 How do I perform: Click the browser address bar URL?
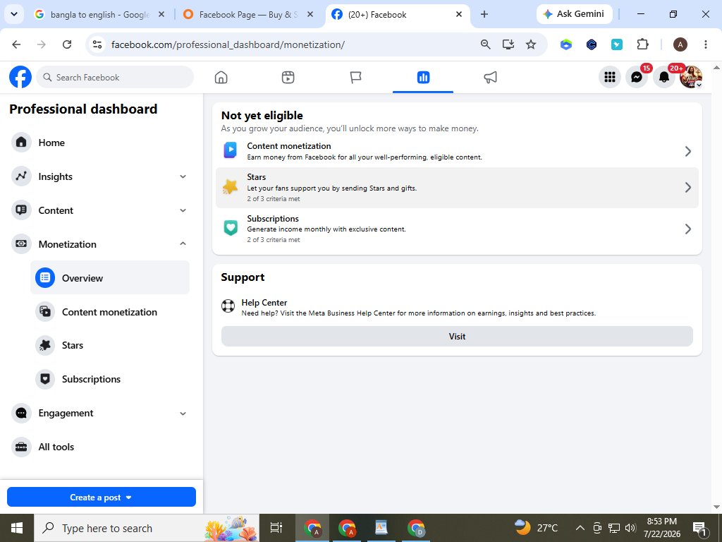pos(228,44)
